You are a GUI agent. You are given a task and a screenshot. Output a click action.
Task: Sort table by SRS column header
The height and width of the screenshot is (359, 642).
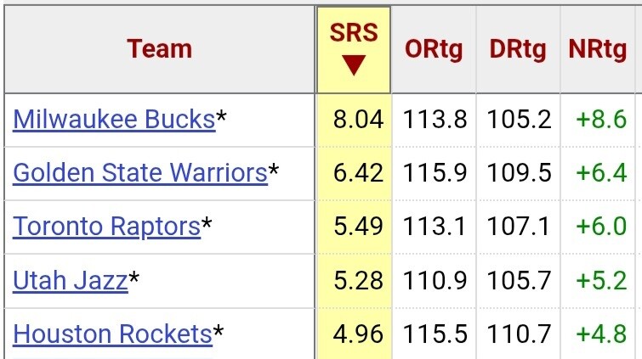pos(354,32)
